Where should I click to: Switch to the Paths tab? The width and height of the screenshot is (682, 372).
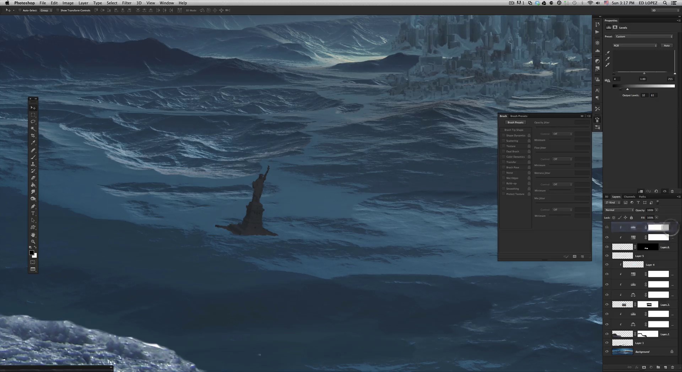pyautogui.click(x=642, y=197)
